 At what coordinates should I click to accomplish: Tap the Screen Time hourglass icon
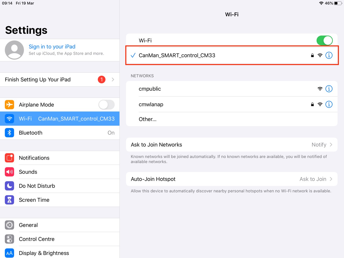[x=9, y=200]
